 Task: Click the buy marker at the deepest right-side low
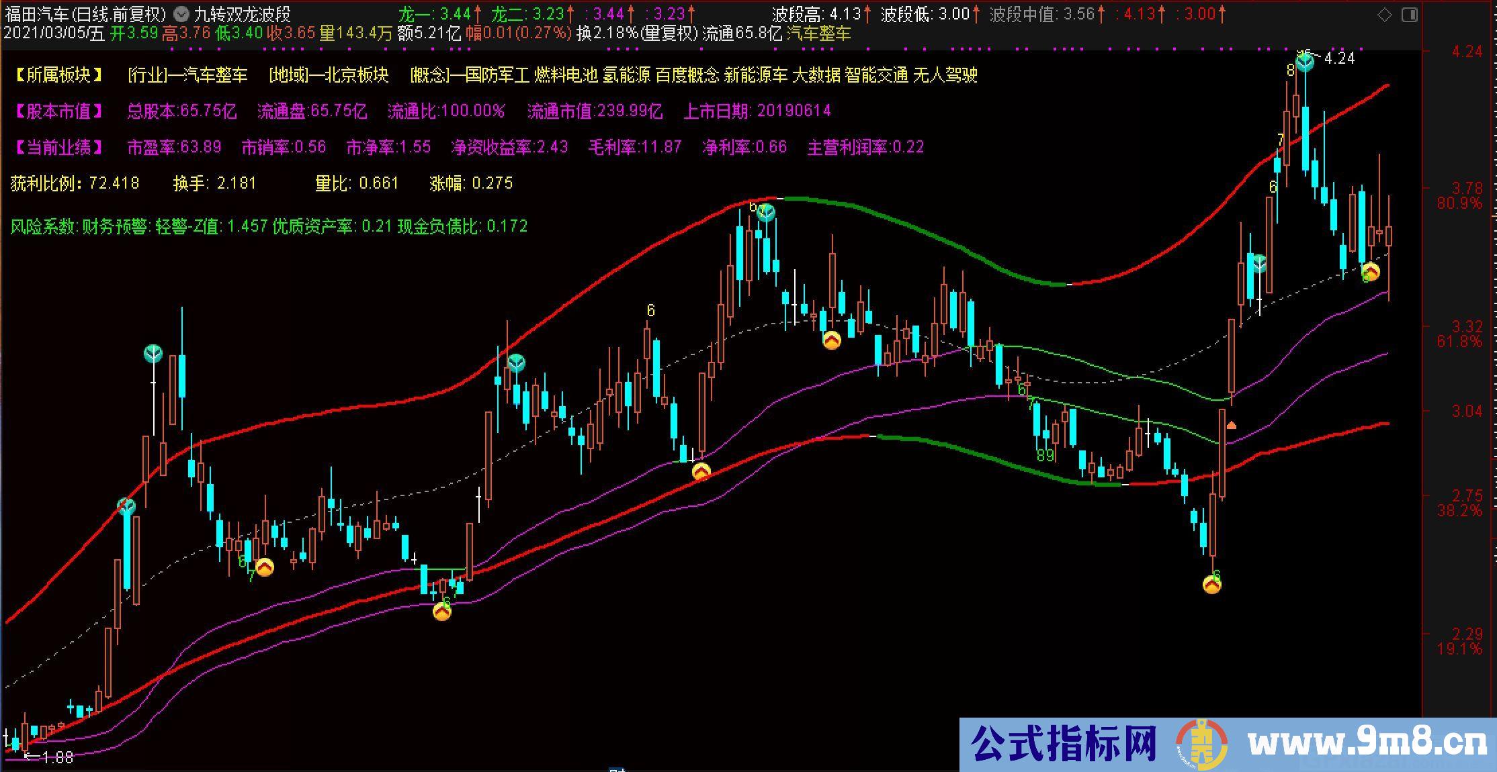coord(1211,585)
